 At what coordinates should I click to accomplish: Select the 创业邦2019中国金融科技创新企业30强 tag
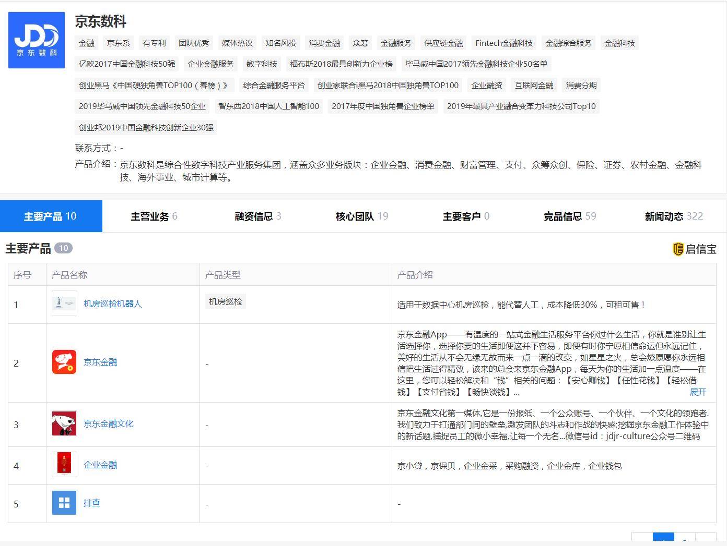click(x=146, y=127)
